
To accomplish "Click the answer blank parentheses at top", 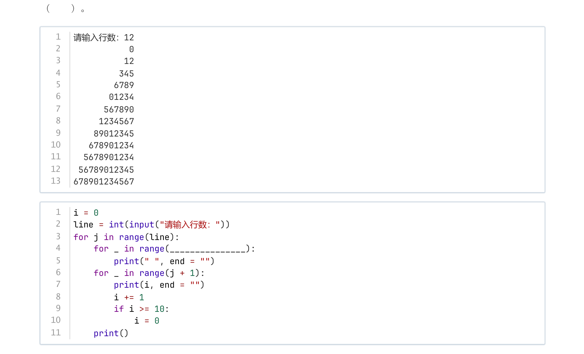I will coord(61,9).
